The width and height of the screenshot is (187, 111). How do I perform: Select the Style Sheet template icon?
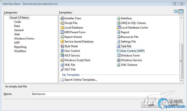pos(62,46)
